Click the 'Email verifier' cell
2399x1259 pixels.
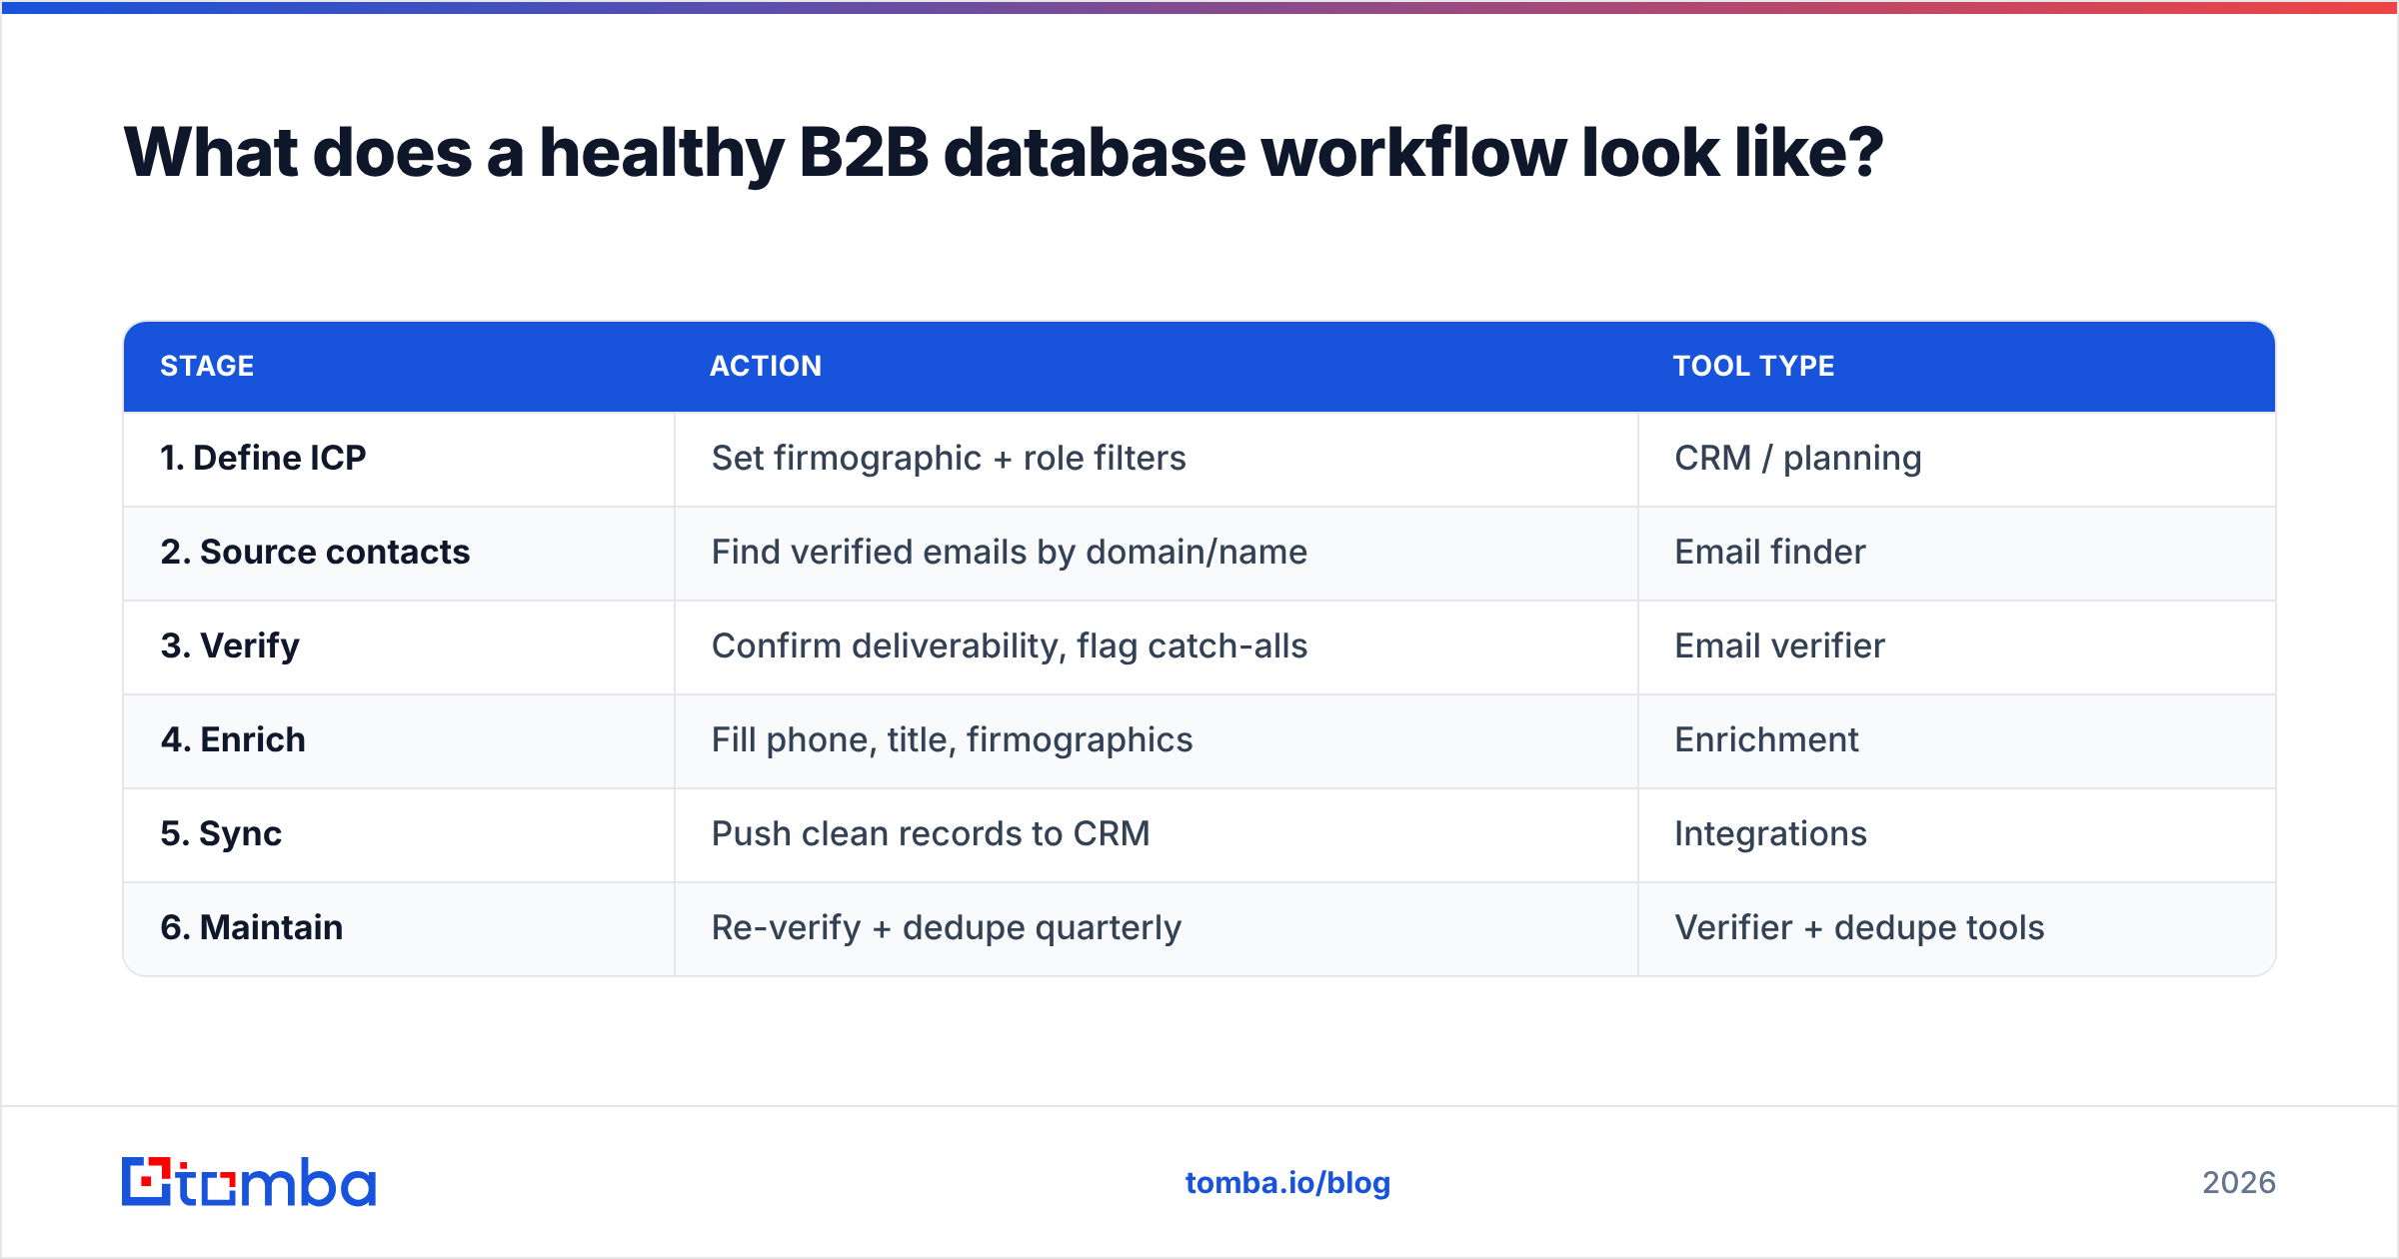point(1957,646)
